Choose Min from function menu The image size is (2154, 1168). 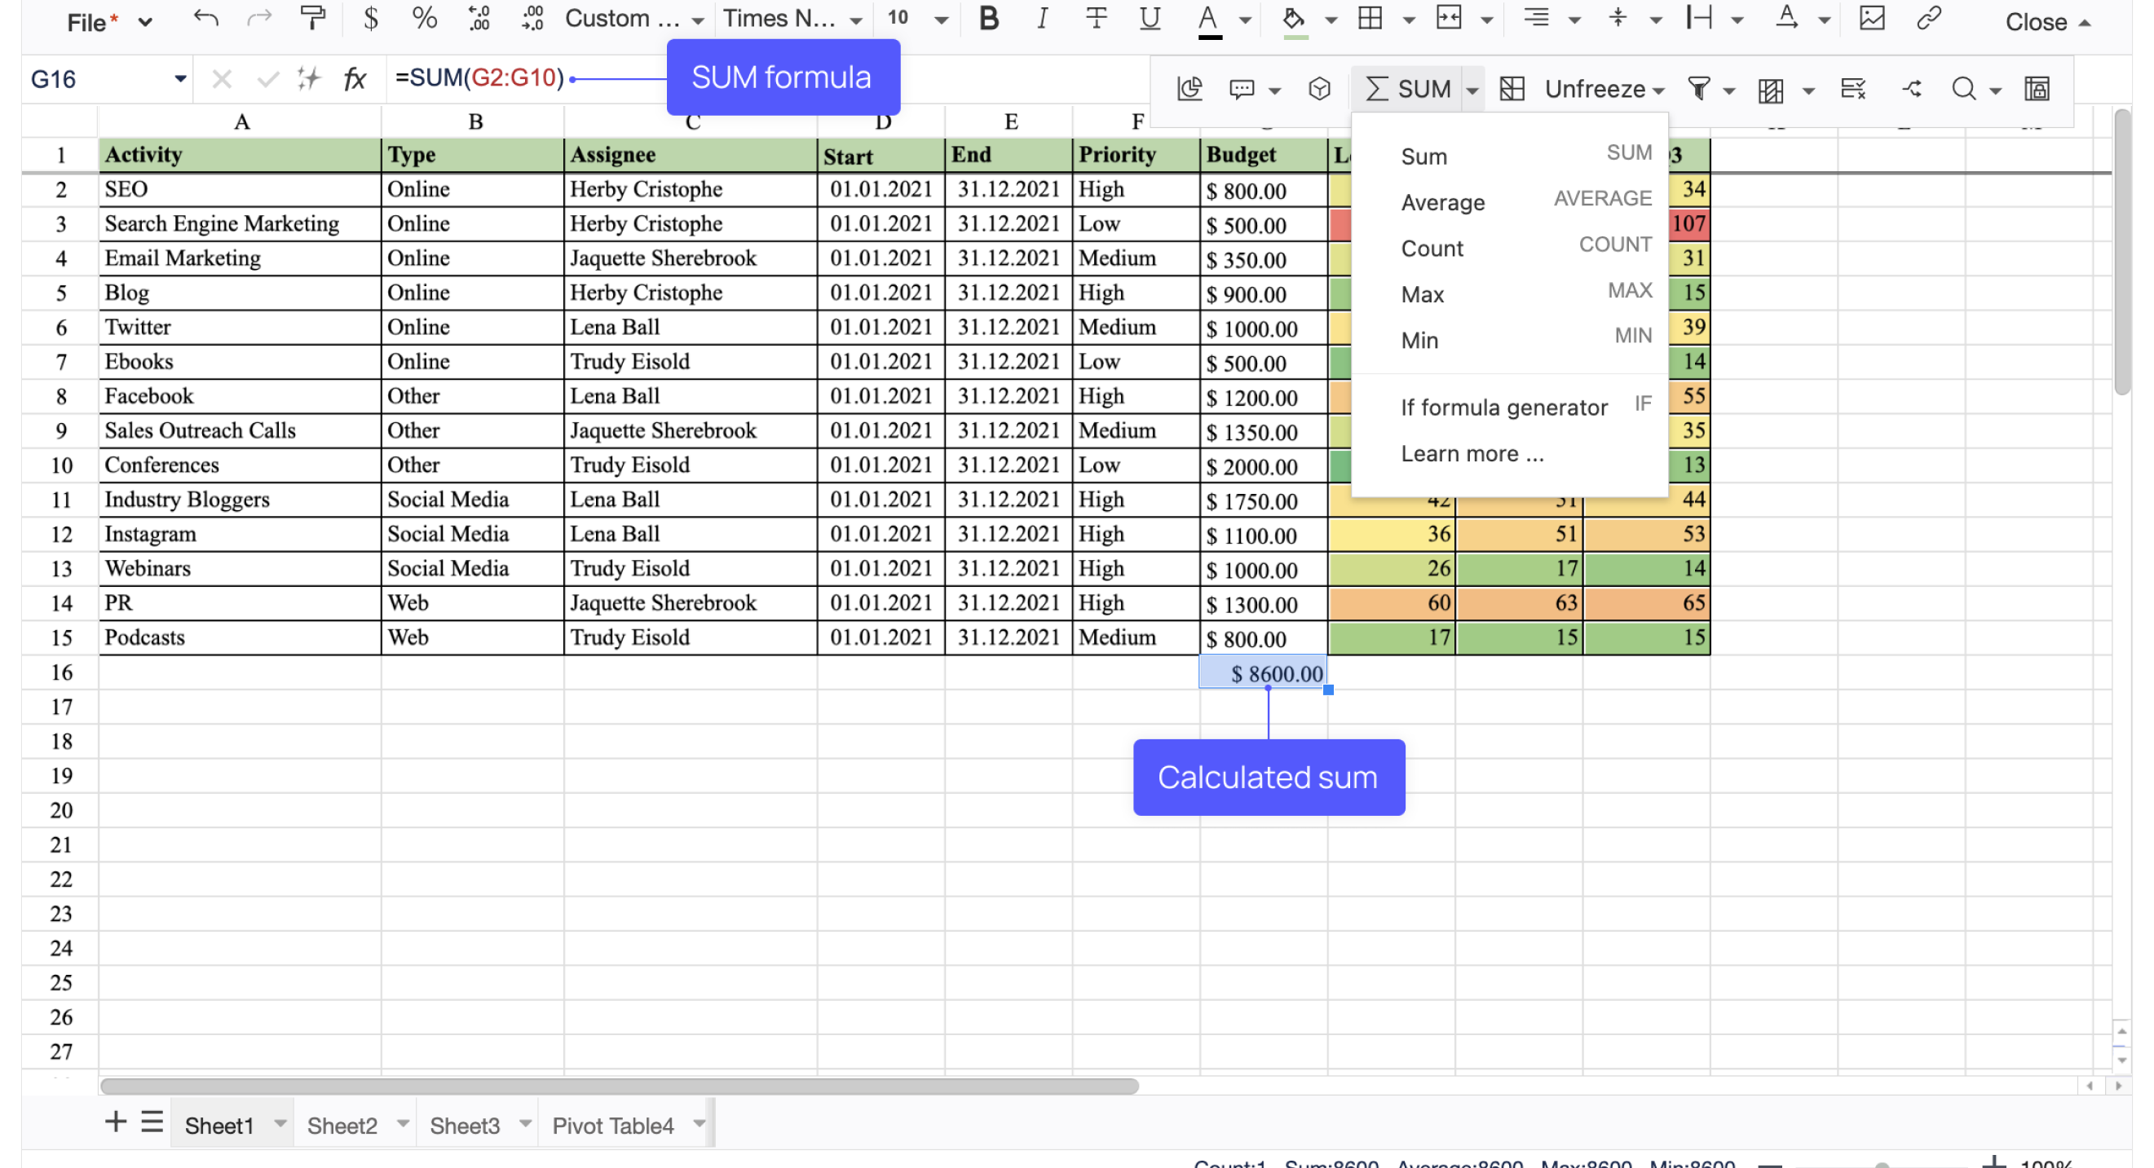click(x=1510, y=340)
